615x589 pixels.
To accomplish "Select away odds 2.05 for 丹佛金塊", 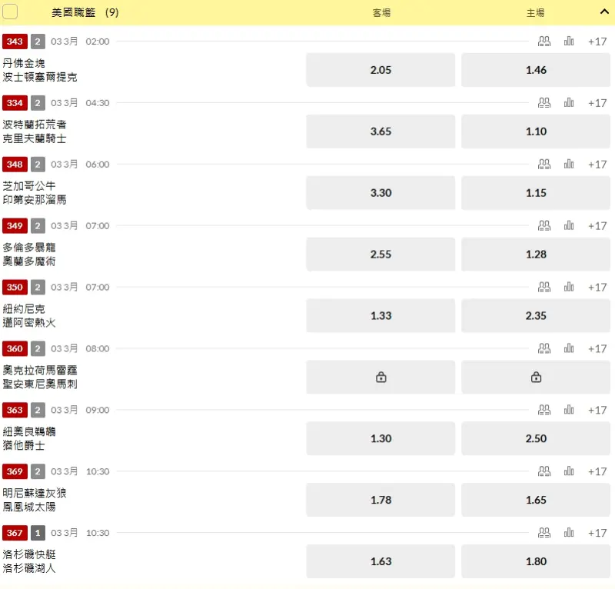I will pyautogui.click(x=381, y=70).
